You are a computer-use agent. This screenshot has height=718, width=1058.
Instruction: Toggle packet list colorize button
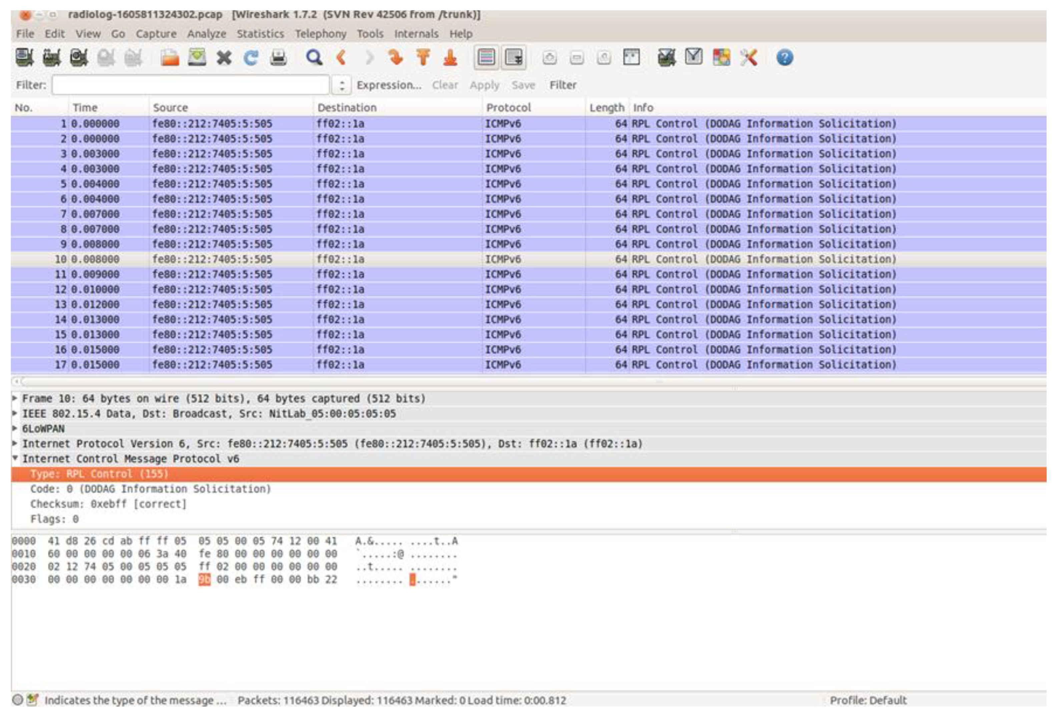(486, 58)
